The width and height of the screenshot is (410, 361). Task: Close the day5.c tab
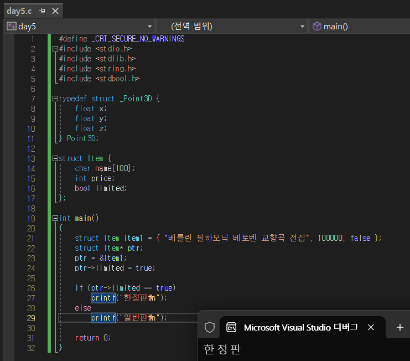[x=55, y=11]
